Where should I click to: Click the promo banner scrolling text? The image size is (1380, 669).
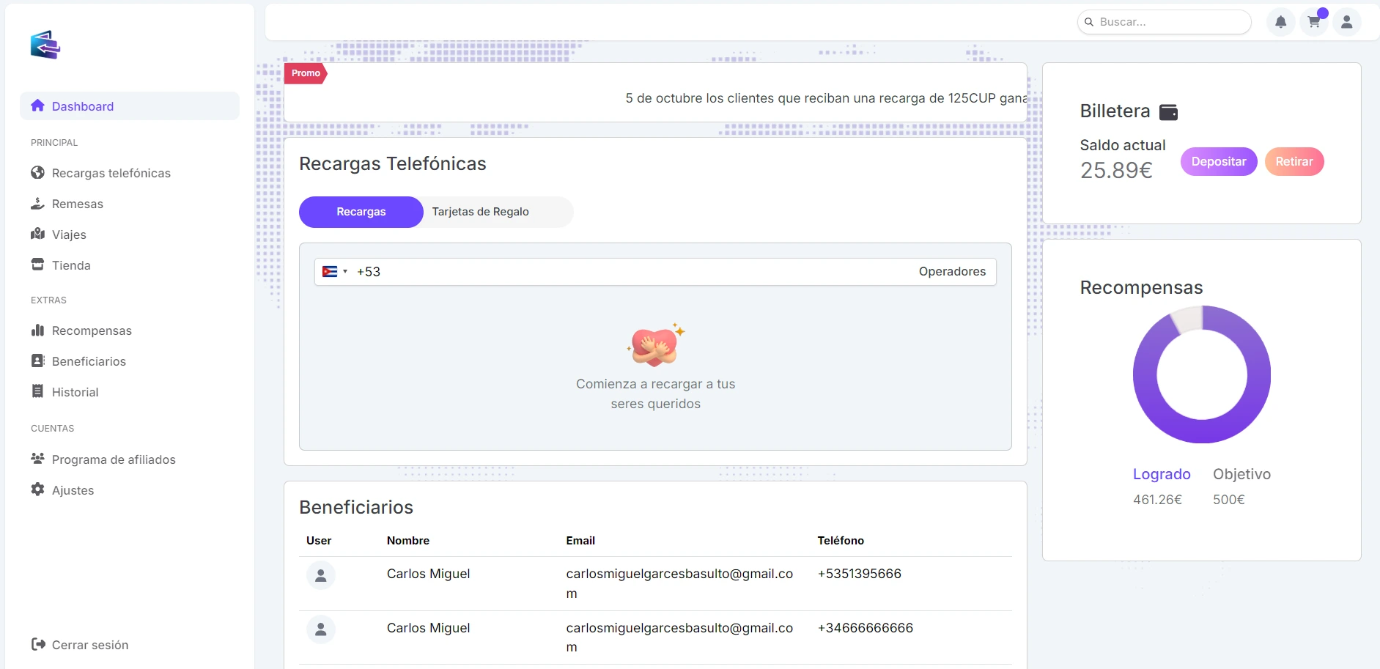click(826, 98)
